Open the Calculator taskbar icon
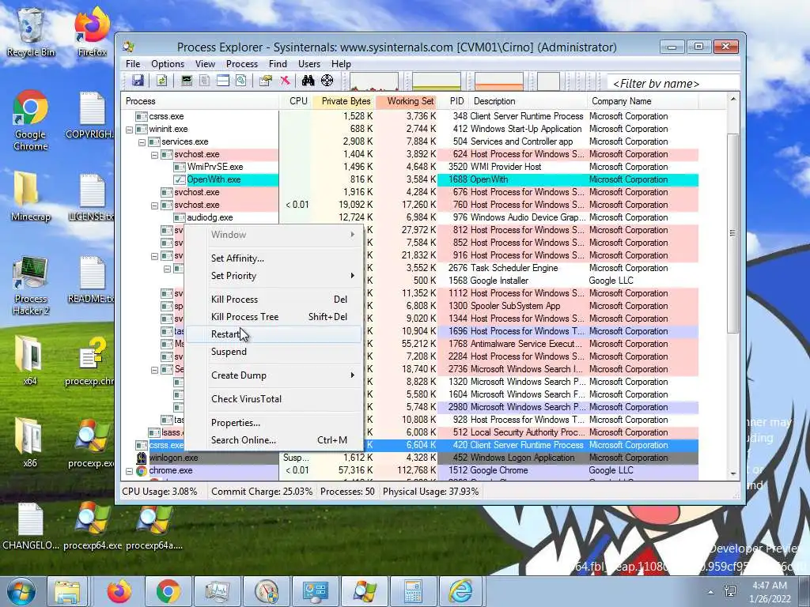 (x=413, y=591)
